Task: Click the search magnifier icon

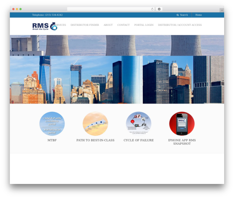Action: pos(177,15)
